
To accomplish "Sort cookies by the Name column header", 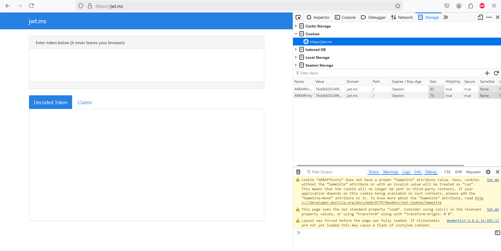I will (x=303, y=81).
